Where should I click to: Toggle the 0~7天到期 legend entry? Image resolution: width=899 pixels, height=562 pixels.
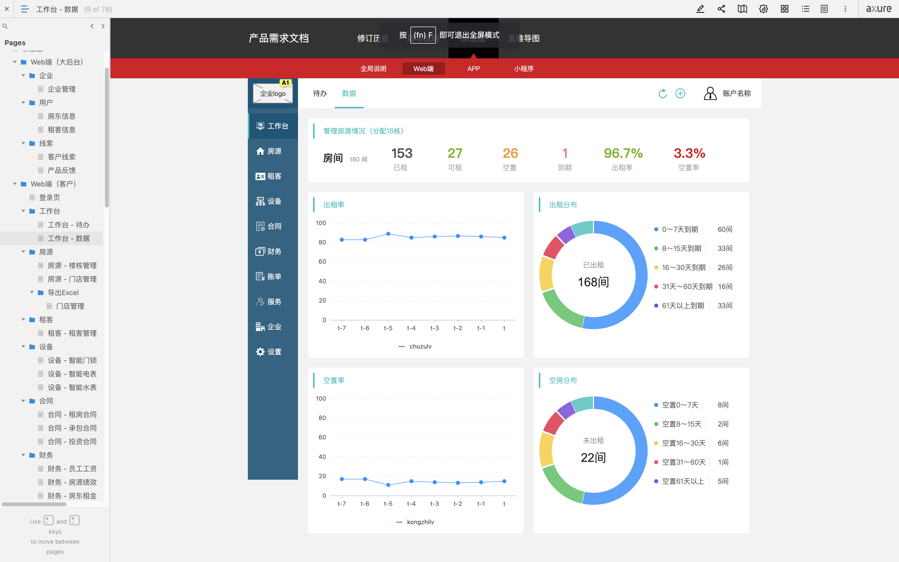click(676, 229)
